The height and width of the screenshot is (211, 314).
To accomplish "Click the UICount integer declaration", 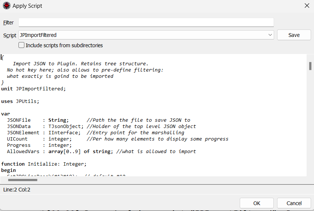I will click(x=39, y=139).
